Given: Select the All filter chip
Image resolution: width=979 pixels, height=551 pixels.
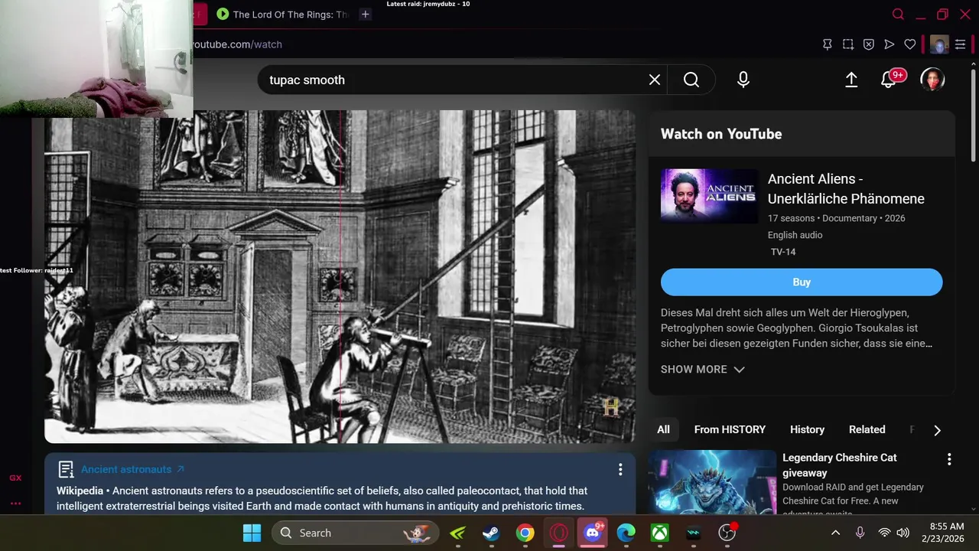Looking at the screenshot, I should tap(663, 429).
